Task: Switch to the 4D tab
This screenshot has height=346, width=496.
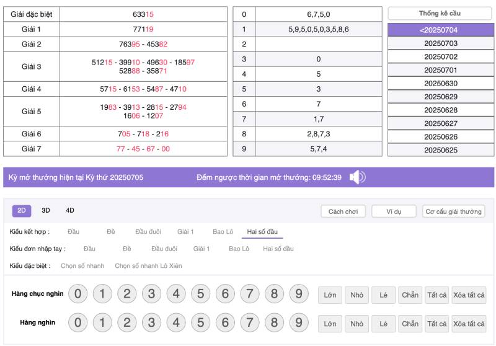Action: click(70, 211)
